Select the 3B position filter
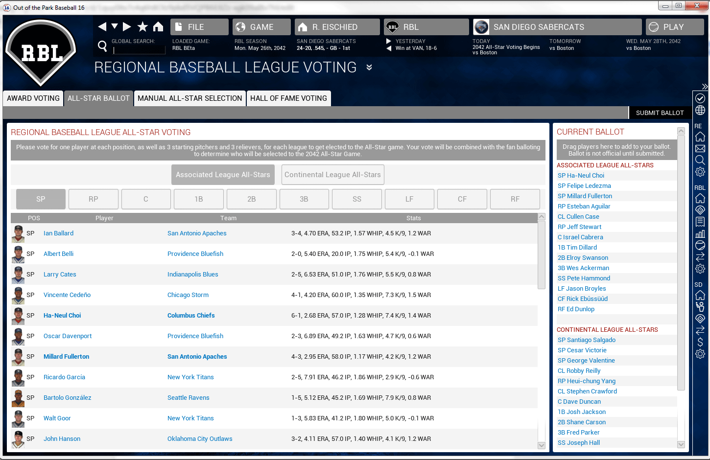Viewport: 710px width, 460px height. (x=304, y=199)
